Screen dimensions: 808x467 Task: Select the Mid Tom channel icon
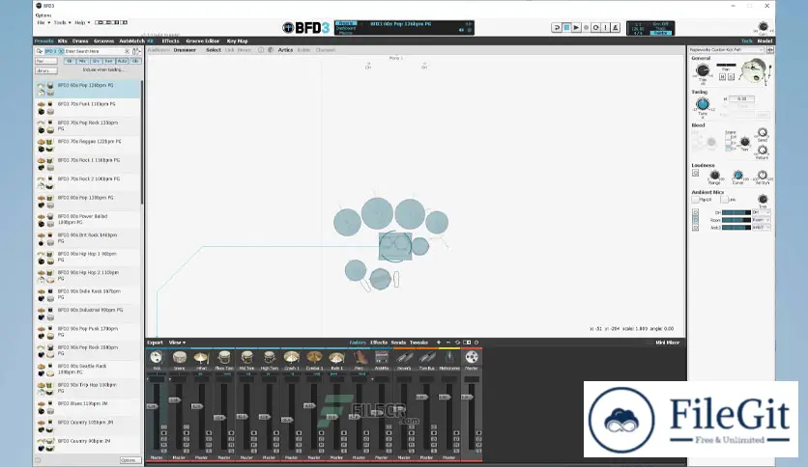click(246, 357)
